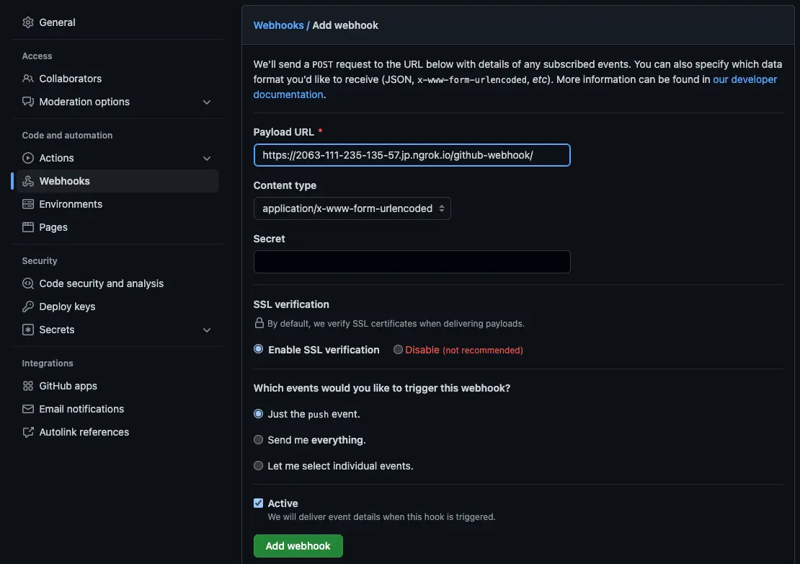Open Code security and analysis settings

coord(101,283)
